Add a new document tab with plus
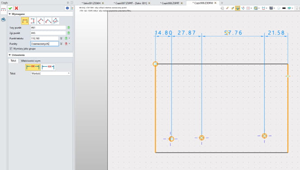Screen dimensions: 300x170 pos(222,3)
